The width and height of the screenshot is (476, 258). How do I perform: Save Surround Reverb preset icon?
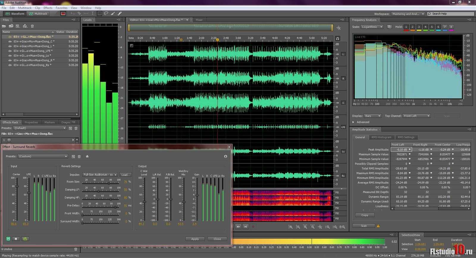point(73,157)
